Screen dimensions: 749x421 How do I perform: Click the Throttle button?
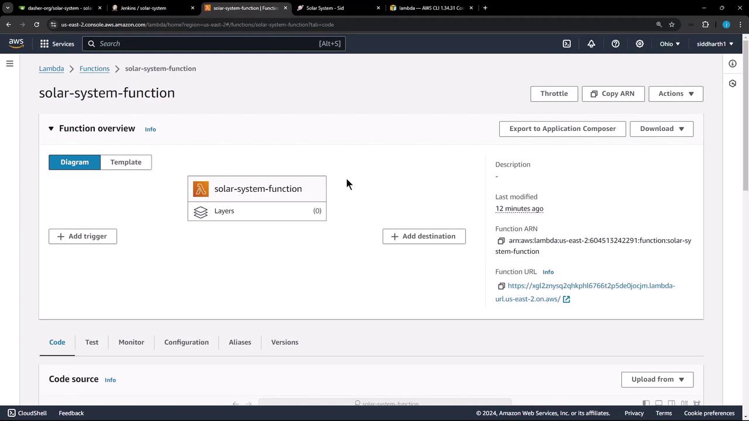[554, 94]
